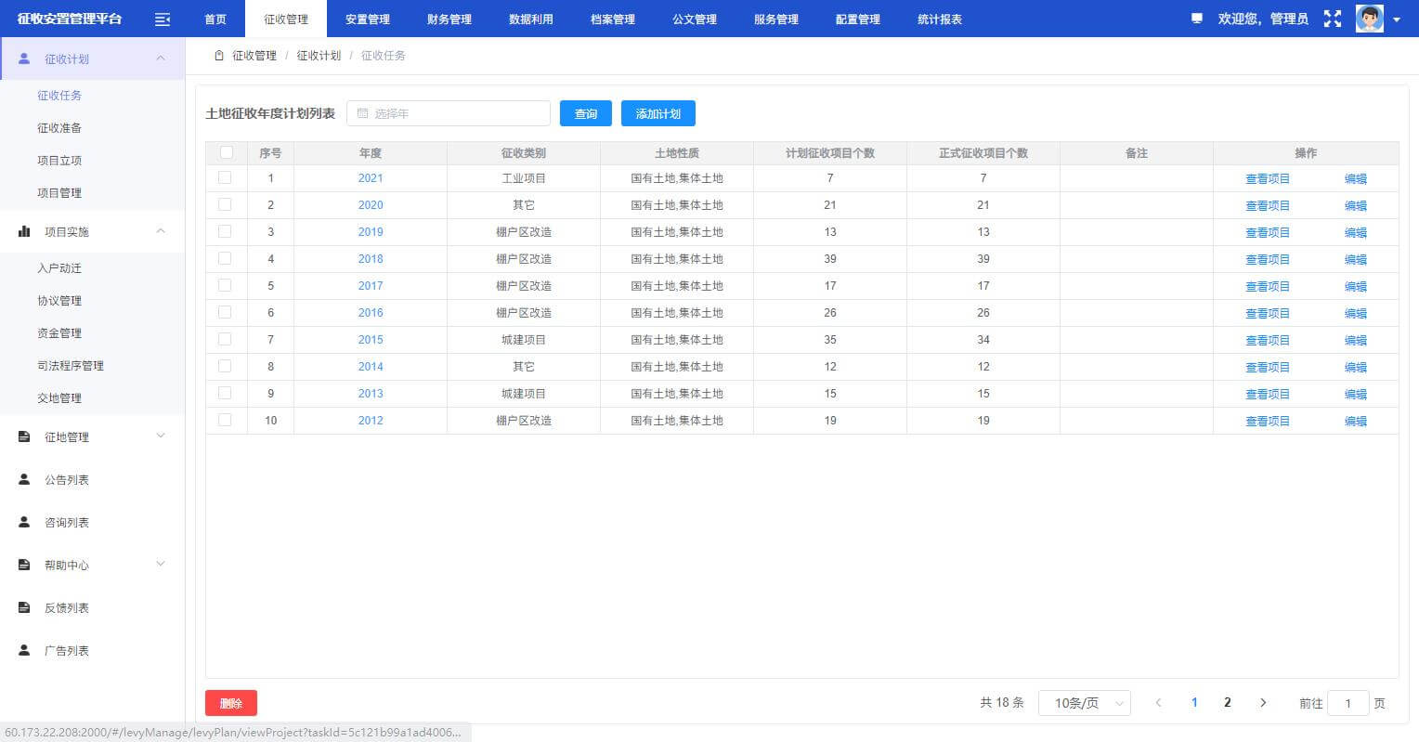Screen dimensions: 1419x742
Task: Click the message notification icon in the top bar
Action: point(1196,19)
